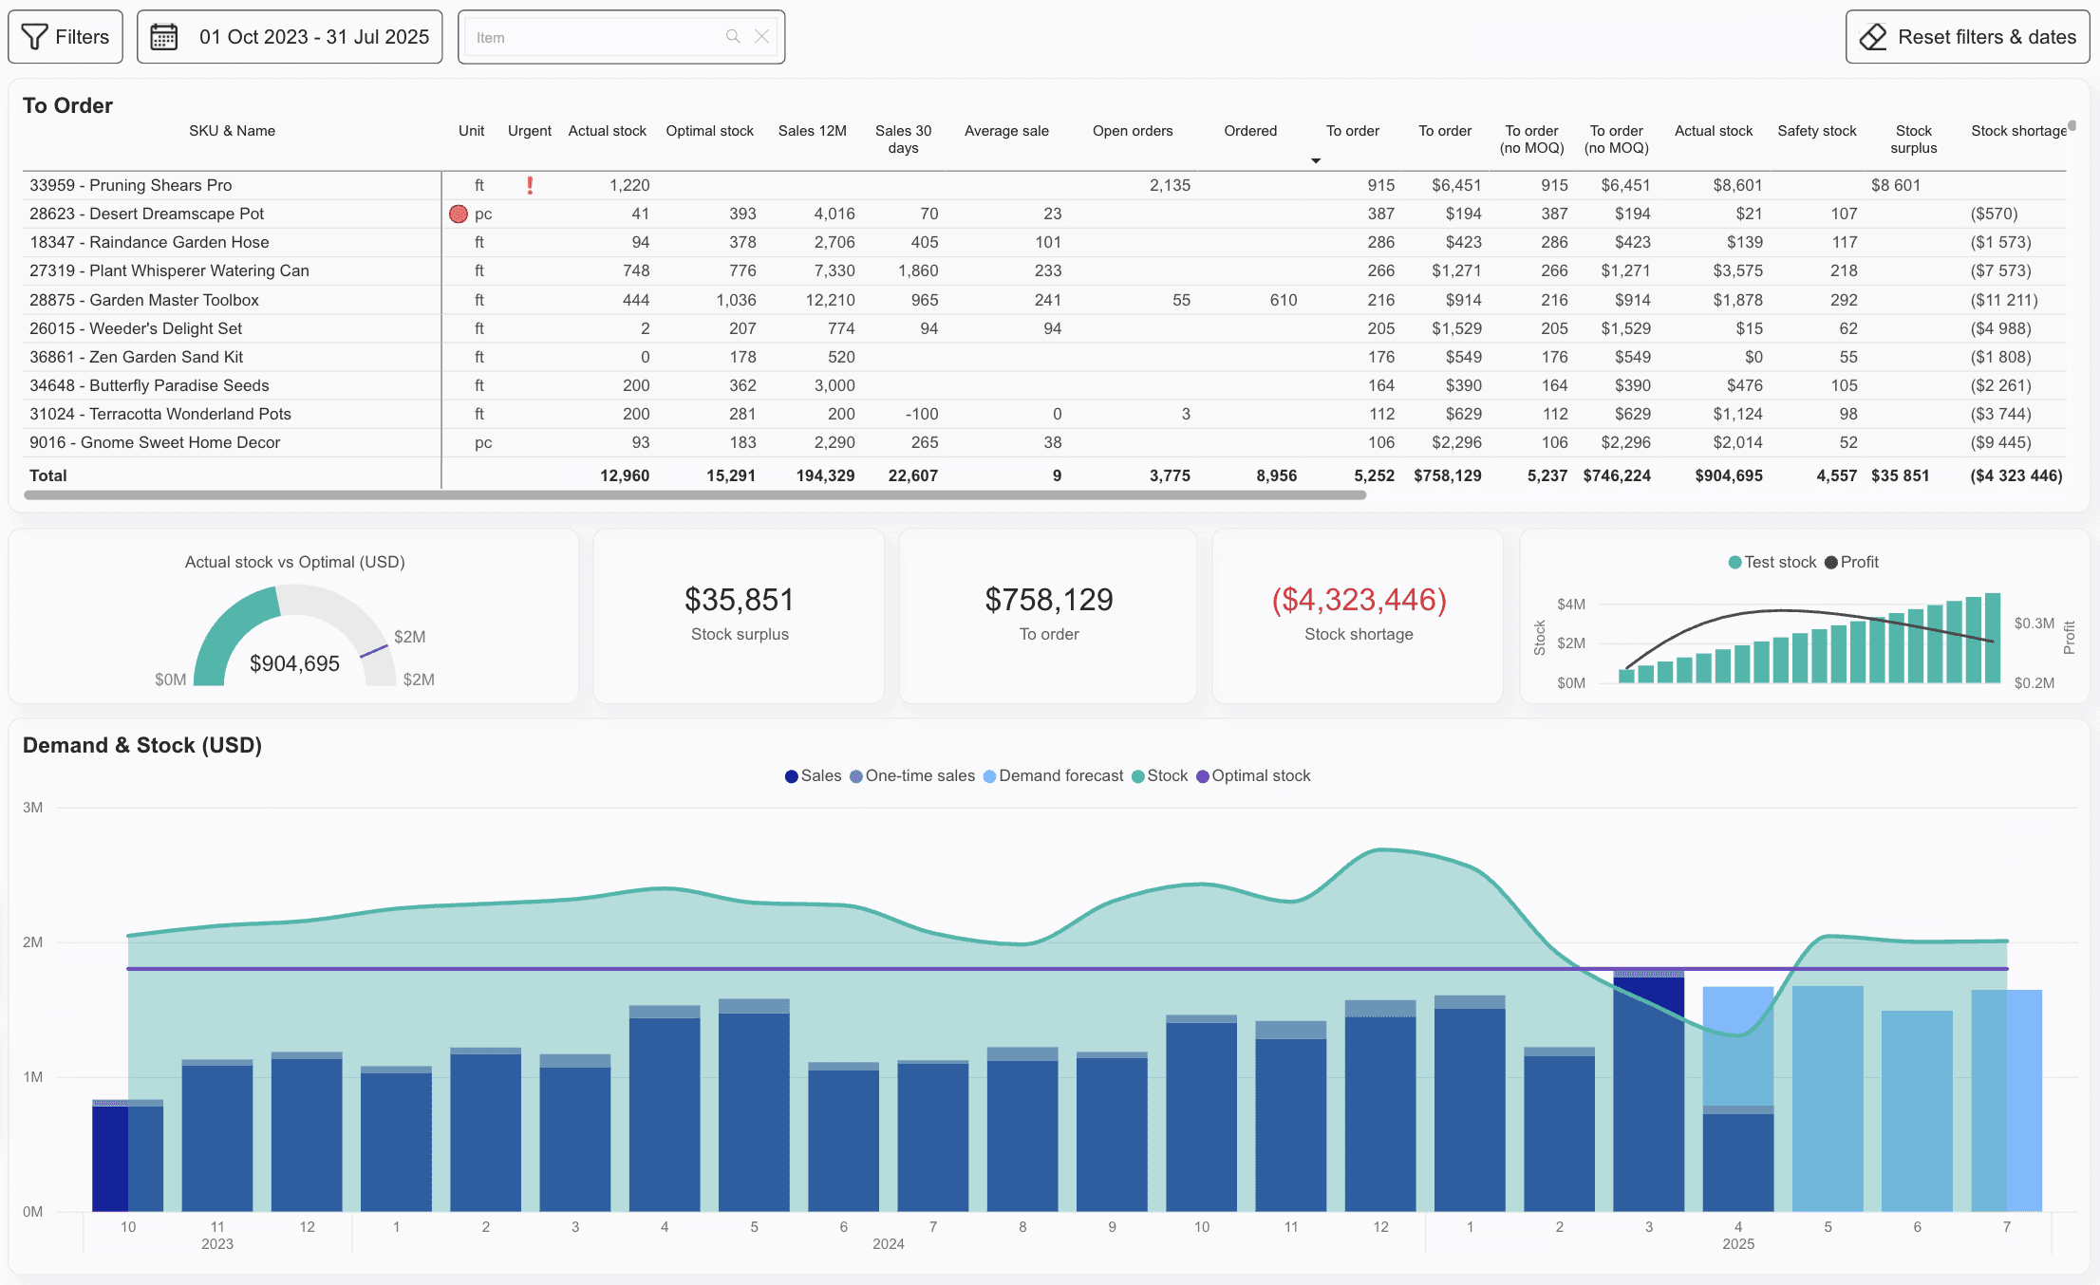Click the eraser icon to reset filters
The width and height of the screenshot is (2100, 1285).
click(1872, 37)
